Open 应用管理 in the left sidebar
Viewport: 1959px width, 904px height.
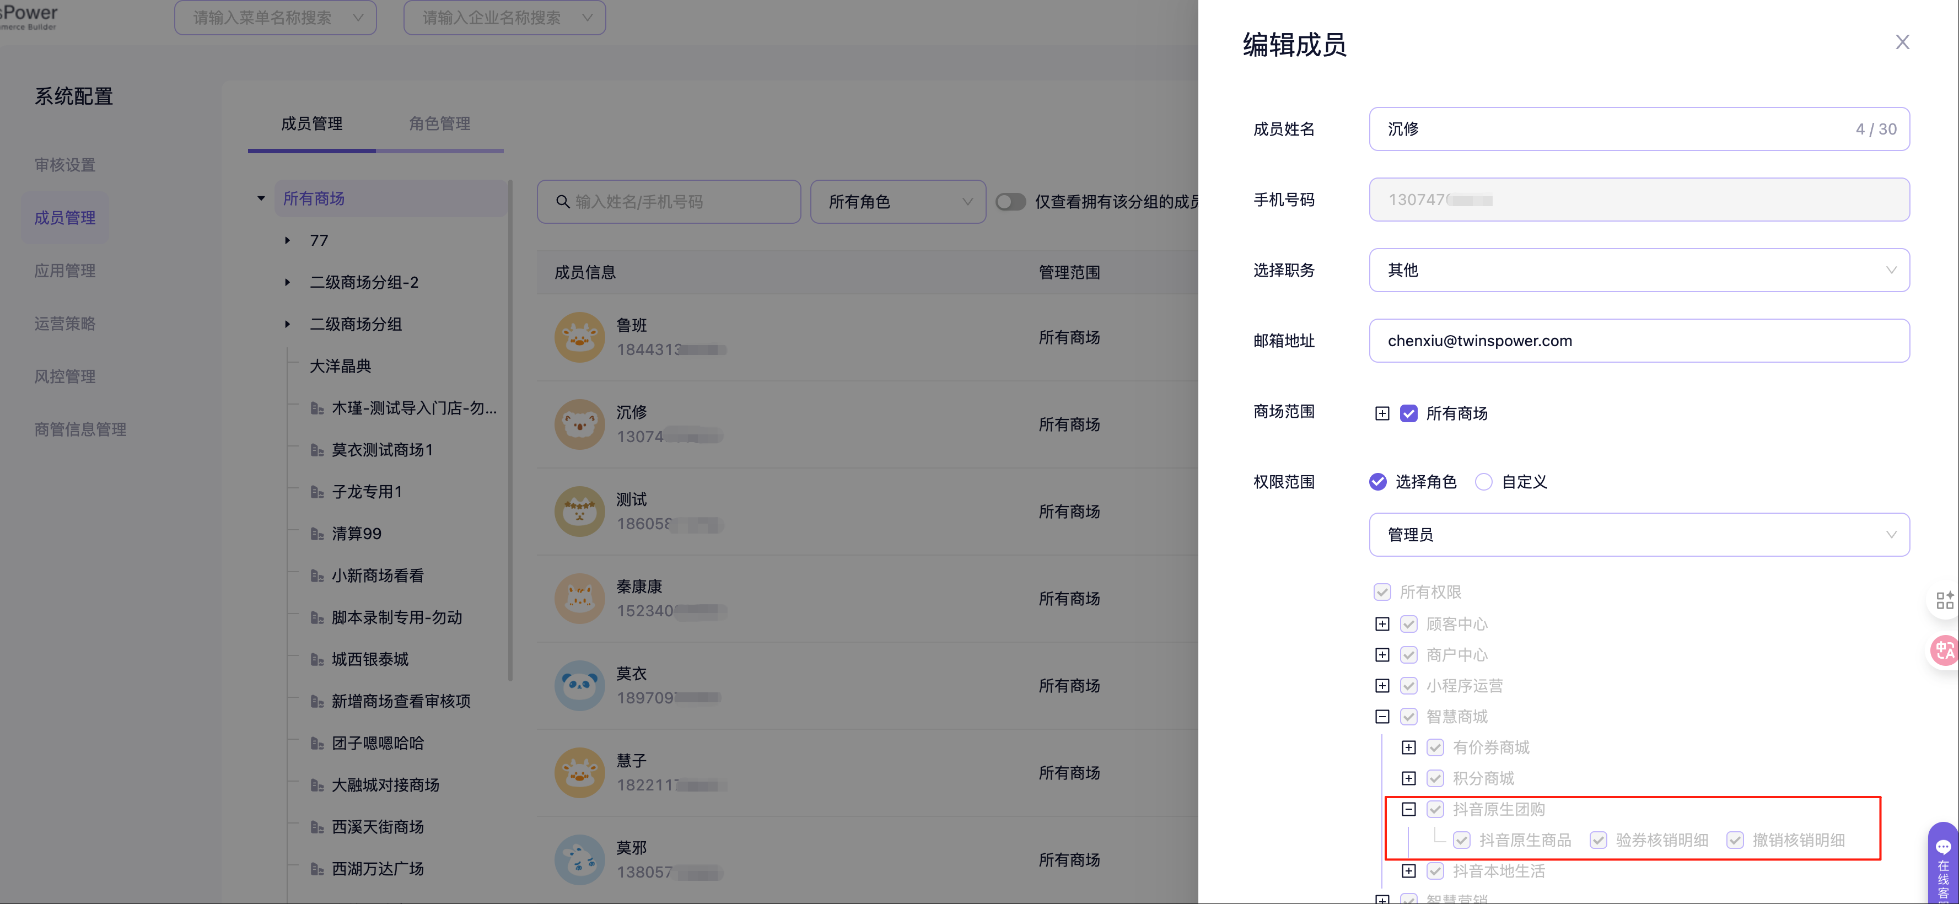click(64, 271)
